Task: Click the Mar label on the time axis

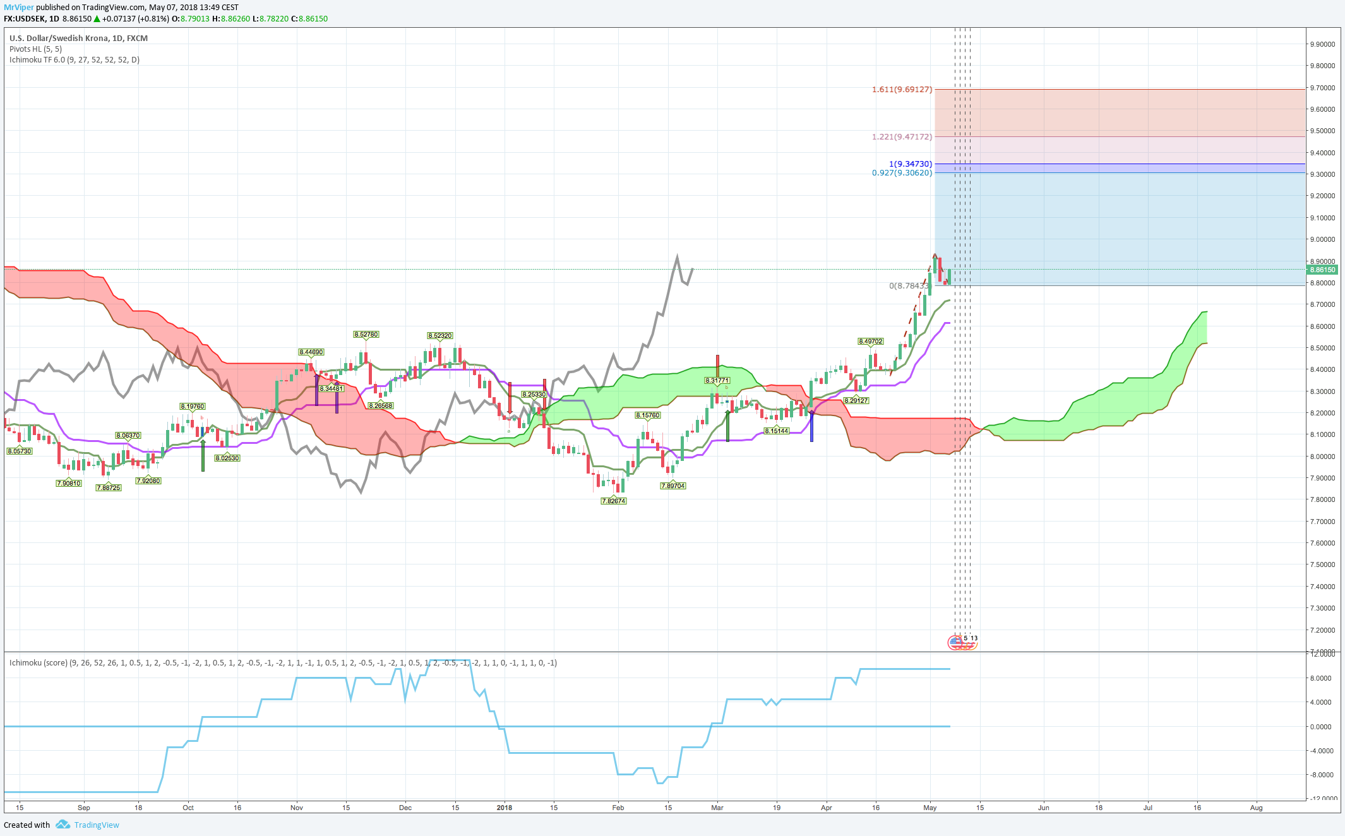Action: click(717, 808)
